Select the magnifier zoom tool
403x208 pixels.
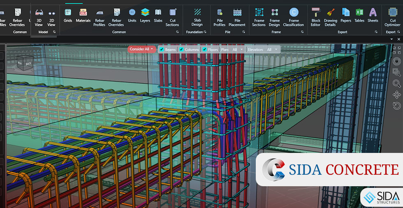[x=396, y=83]
